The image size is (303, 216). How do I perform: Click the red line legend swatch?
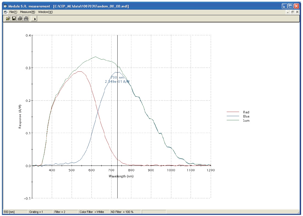(x=233, y=112)
